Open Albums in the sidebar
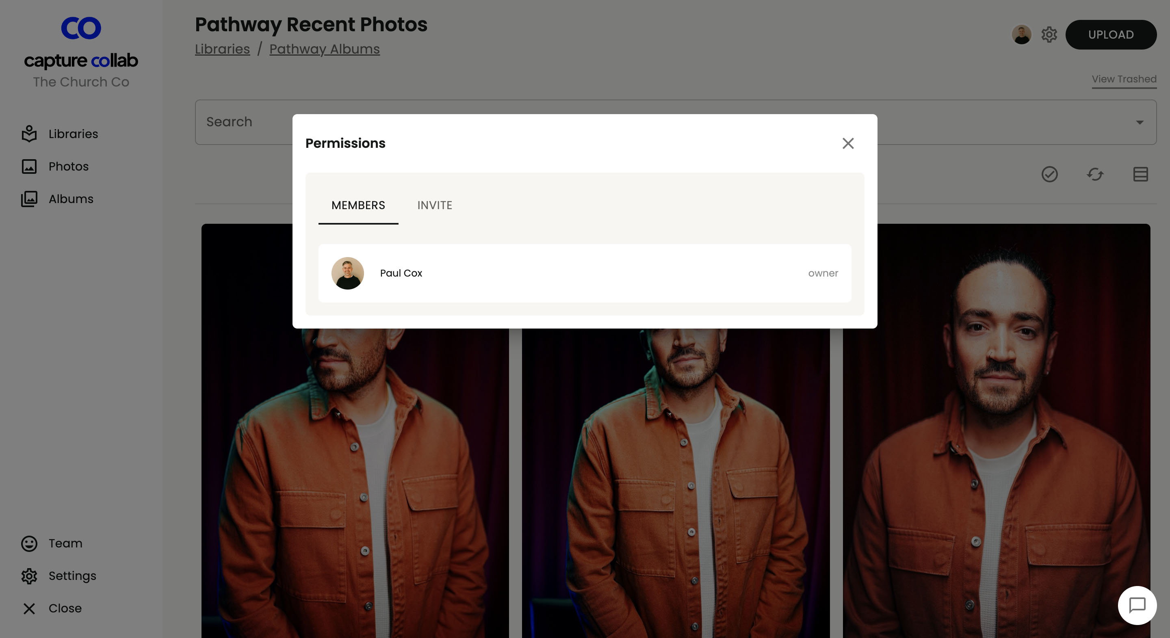This screenshot has height=638, width=1170. pyautogui.click(x=70, y=199)
